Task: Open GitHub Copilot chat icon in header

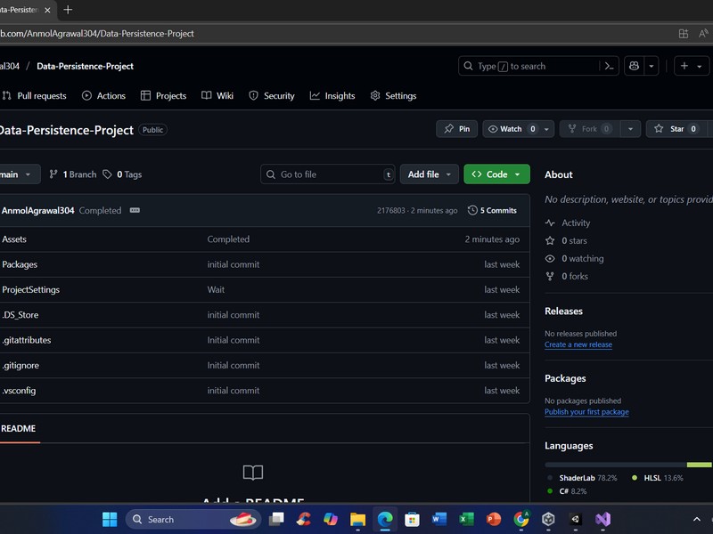Action: (634, 66)
